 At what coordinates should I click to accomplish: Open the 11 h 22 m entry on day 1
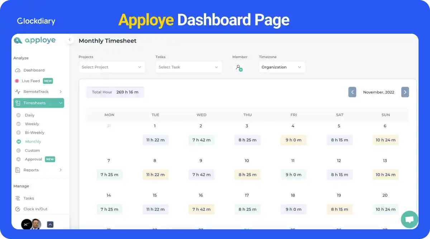[x=155, y=140]
